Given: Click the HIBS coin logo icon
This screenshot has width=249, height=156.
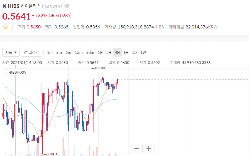Looking at the screenshot, I should pyautogui.click(x=4, y=6).
